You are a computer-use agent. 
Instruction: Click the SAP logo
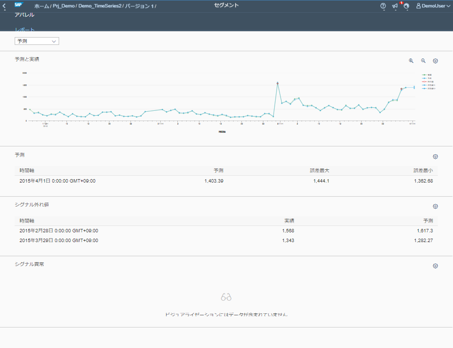click(x=19, y=4)
